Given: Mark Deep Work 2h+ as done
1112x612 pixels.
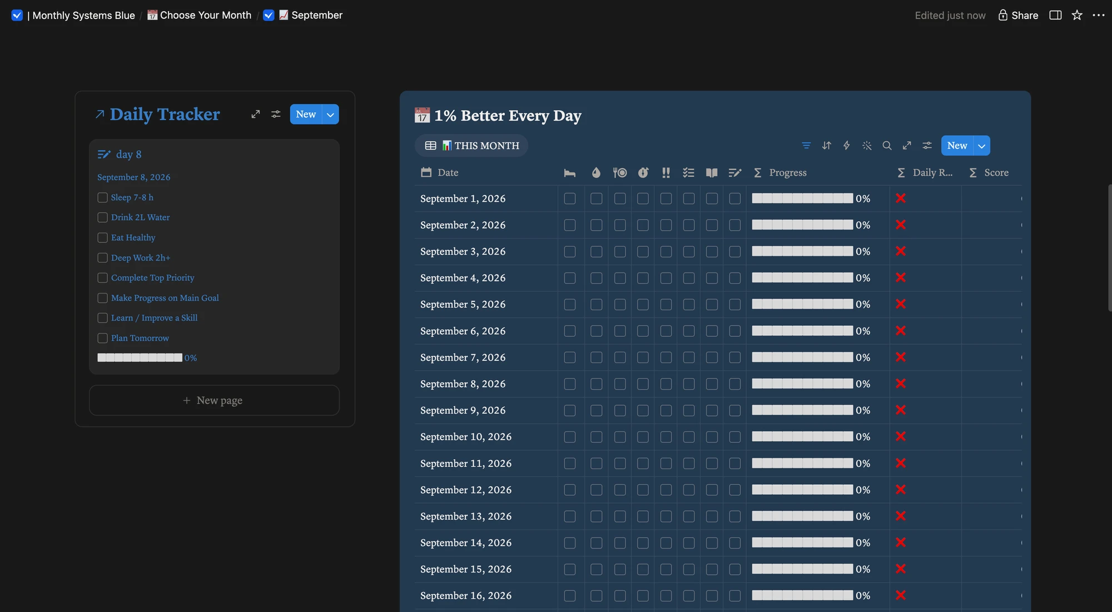Looking at the screenshot, I should point(102,258).
